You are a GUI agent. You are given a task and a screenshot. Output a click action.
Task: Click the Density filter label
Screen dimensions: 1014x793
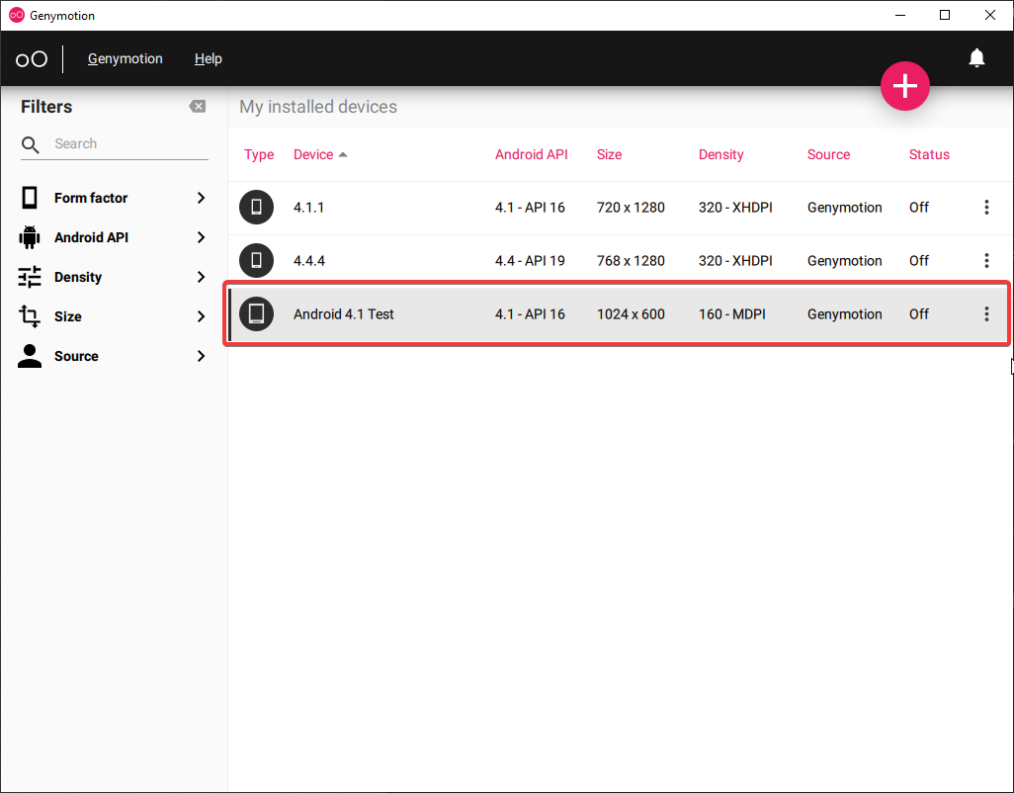[x=78, y=277]
